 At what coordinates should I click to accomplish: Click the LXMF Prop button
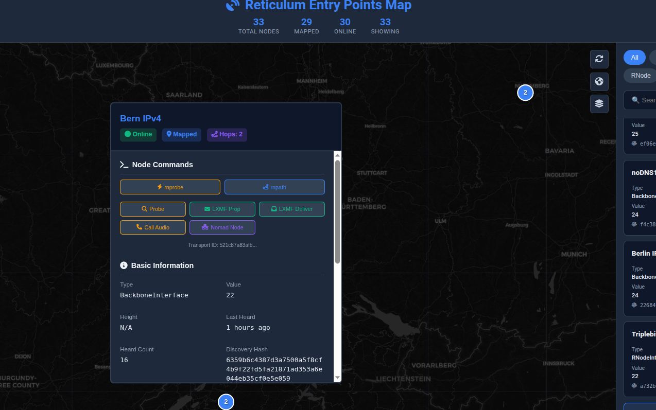click(222, 209)
